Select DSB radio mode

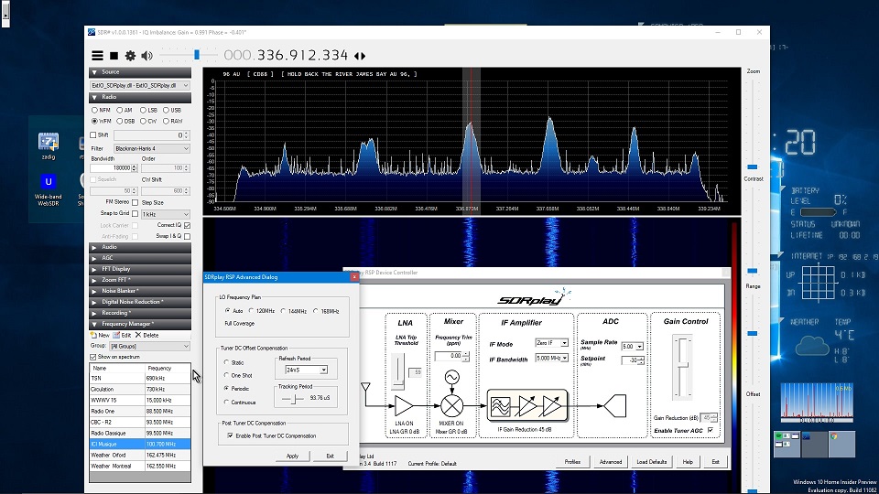[125, 121]
